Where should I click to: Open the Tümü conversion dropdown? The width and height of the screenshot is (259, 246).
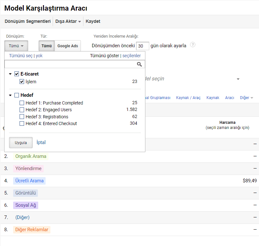[16, 46]
